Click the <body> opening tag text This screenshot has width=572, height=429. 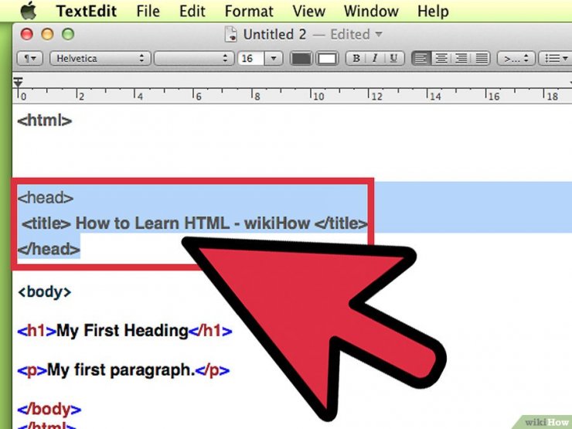[45, 291]
